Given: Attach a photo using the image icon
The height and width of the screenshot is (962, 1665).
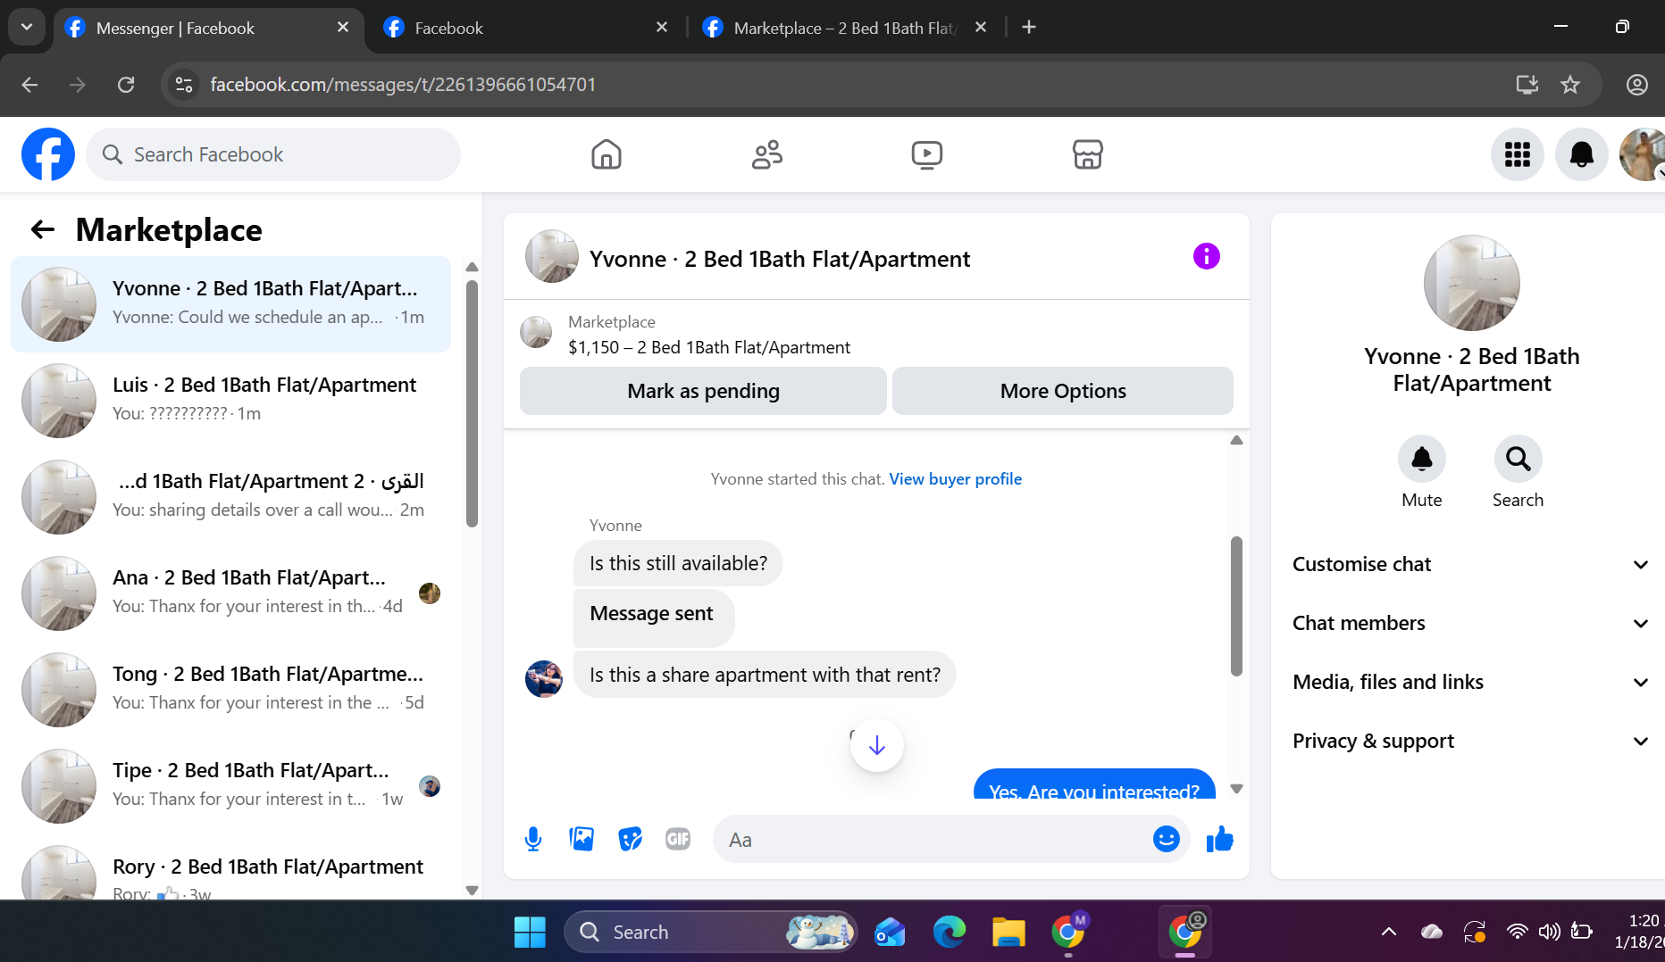Looking at the screenshot, I should pyautogui.click(x=581, y=839).
